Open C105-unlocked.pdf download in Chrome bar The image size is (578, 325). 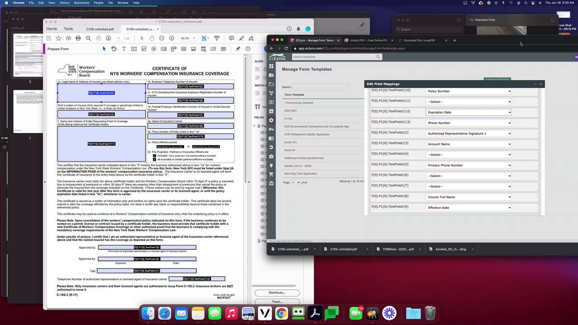[x=344, y=249]
